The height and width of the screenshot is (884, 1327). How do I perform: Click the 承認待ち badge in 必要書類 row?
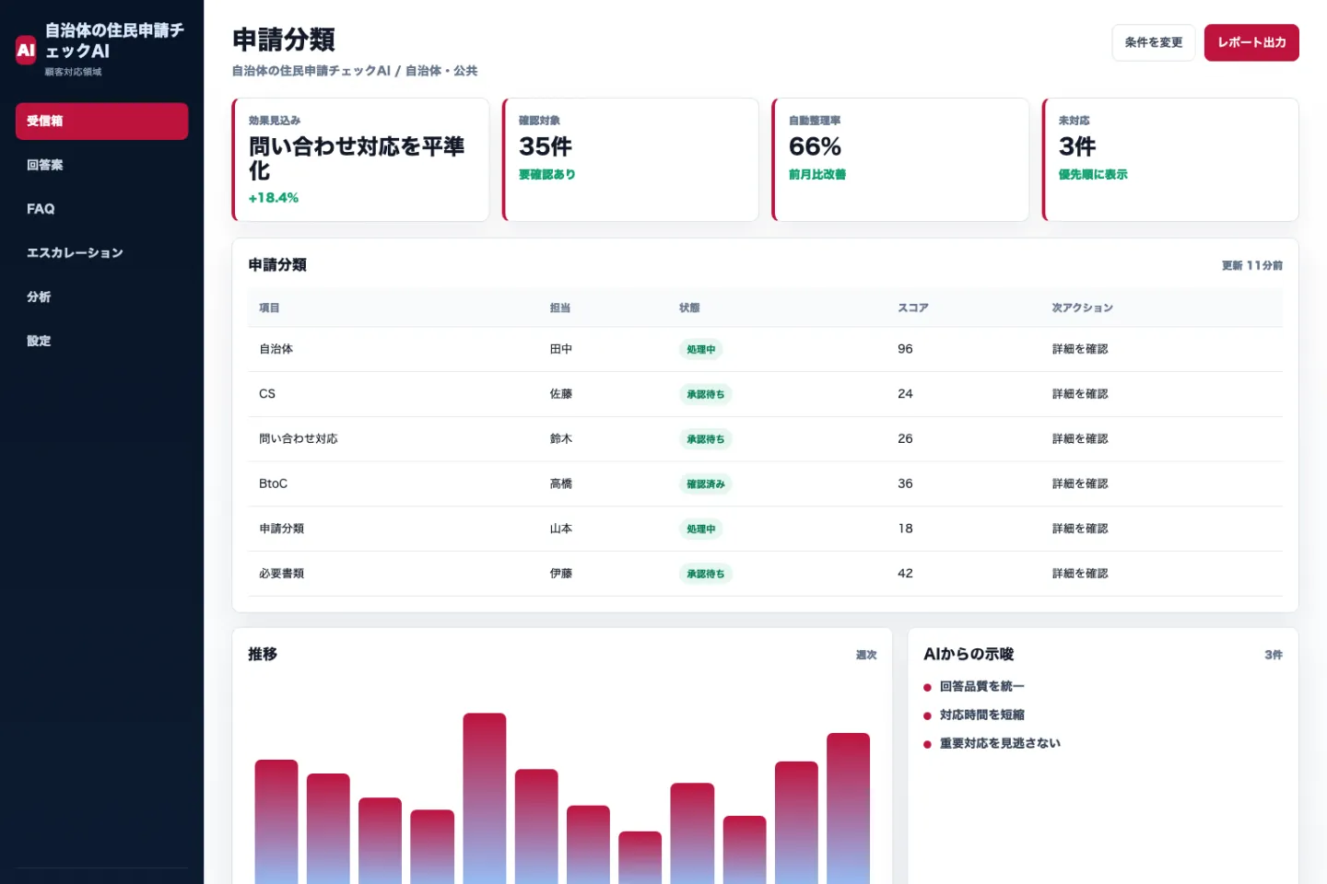click(705, 574)
